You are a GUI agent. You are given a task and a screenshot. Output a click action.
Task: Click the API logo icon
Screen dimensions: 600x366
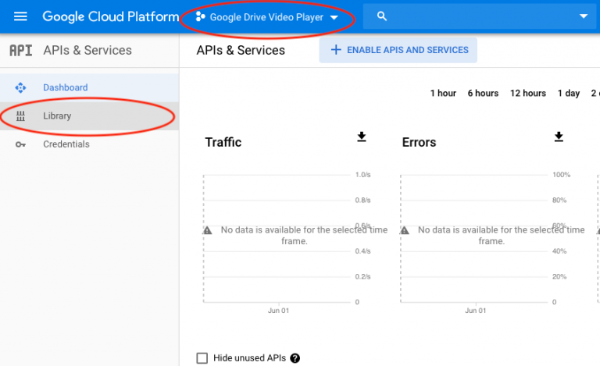[x=20, y=51]
